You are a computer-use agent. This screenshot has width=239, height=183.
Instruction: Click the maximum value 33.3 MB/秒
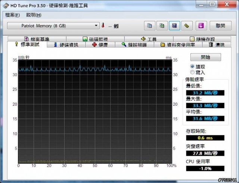[205, 106]
